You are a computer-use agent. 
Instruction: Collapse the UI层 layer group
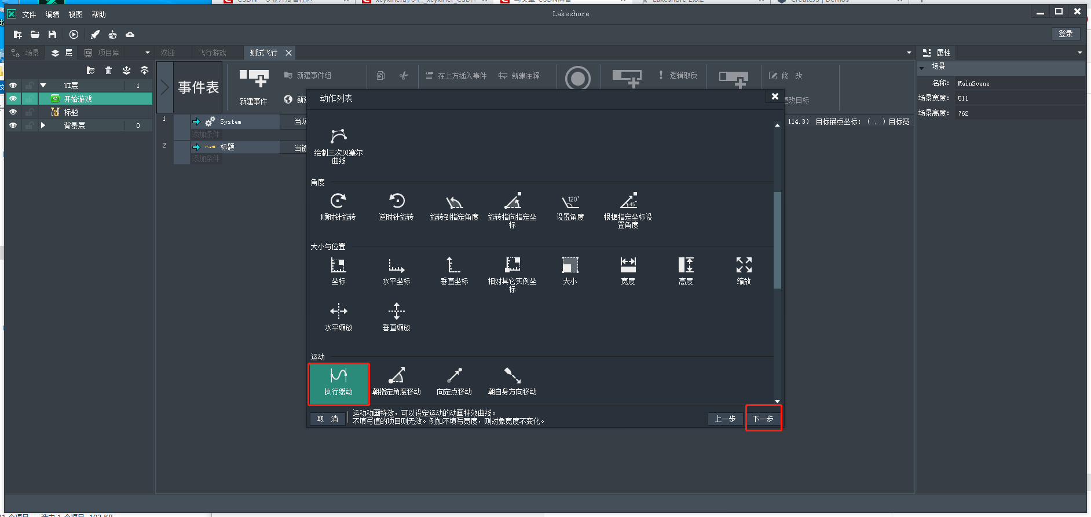click(x=43, y=86)
